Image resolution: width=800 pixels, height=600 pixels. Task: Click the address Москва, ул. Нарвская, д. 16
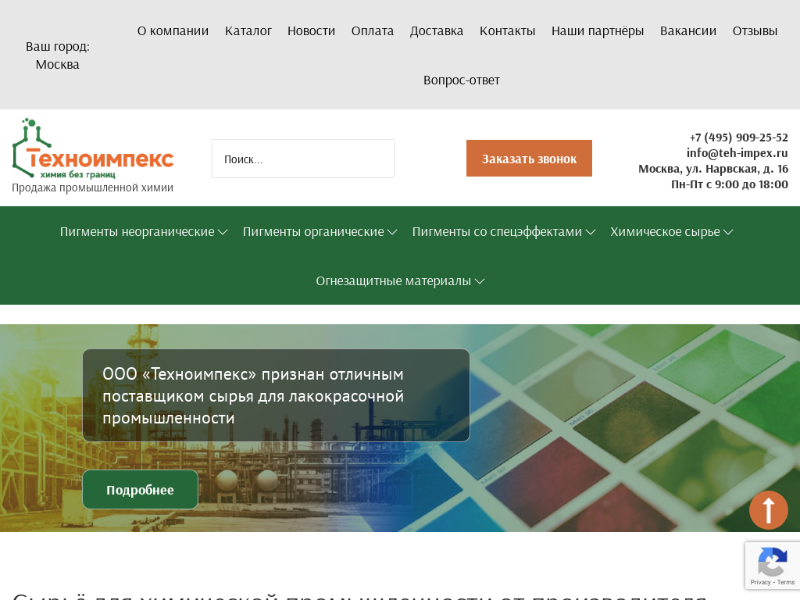coord(713,169)
